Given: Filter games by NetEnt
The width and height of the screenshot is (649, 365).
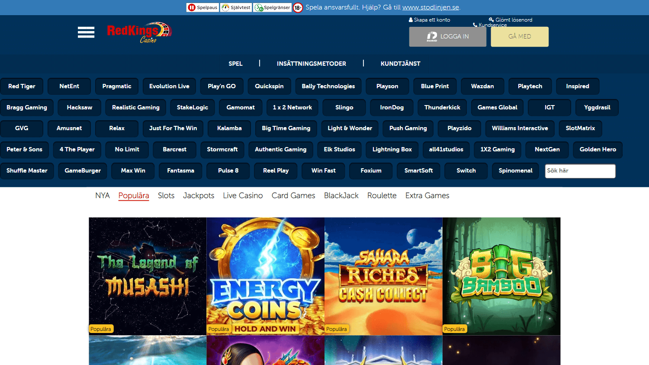Looking at the screenshot, I should coord(69,86).
